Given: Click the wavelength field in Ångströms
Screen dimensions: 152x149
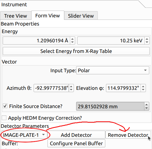Looking at the screenshot, I should pyautogui.click(x=37, y=40).
